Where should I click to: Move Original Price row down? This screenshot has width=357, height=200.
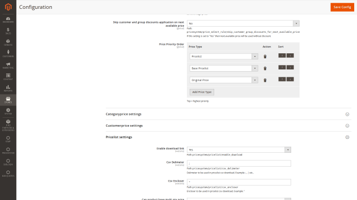pos(290,79)
